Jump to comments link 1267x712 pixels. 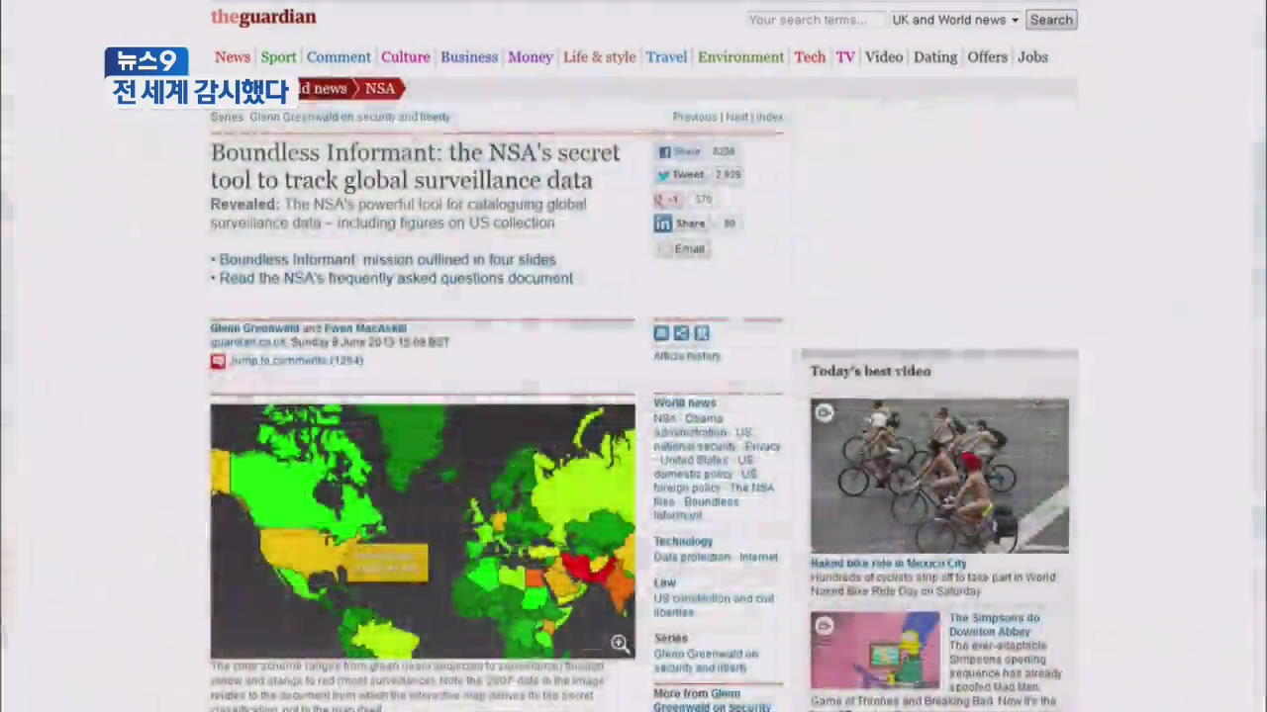pyautogui.click(x=297, y=361)
